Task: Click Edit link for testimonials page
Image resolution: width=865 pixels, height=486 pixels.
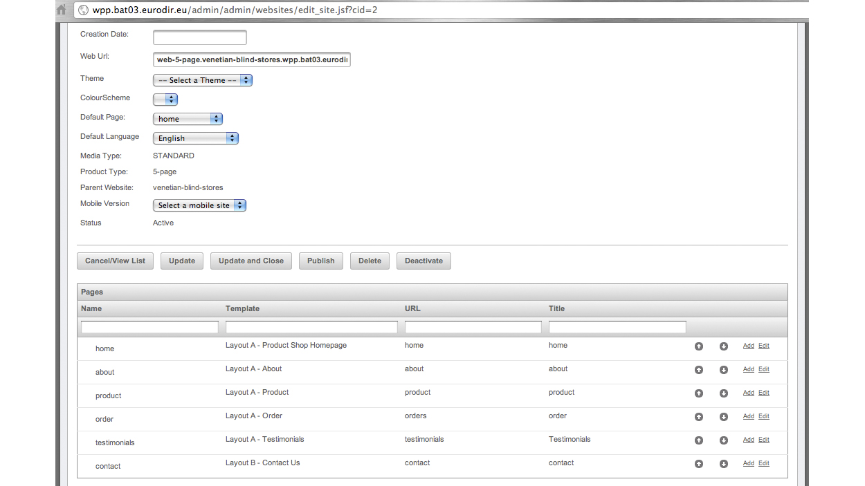Action: [x=763, y=440]
